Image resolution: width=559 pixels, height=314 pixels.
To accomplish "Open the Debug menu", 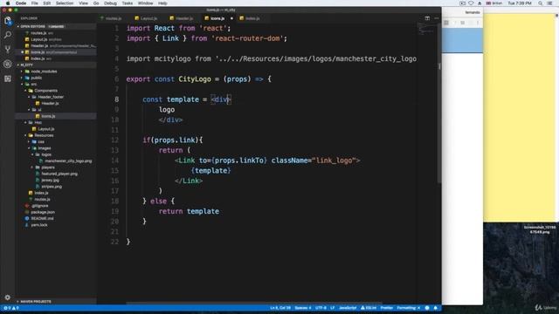I will pyautogui.click(x=110, y=3).
